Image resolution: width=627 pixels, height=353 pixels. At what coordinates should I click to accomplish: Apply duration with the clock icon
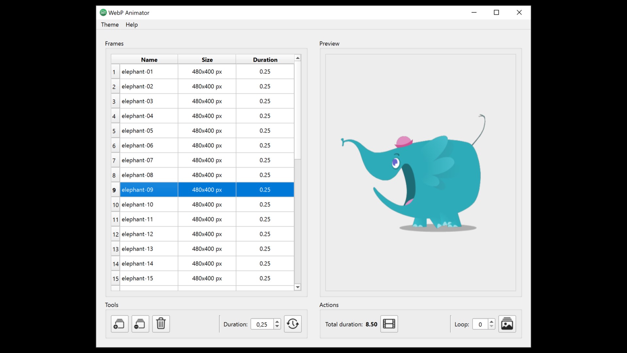pos(293,324)
